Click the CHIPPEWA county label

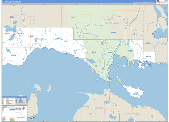tap(112, 23)
